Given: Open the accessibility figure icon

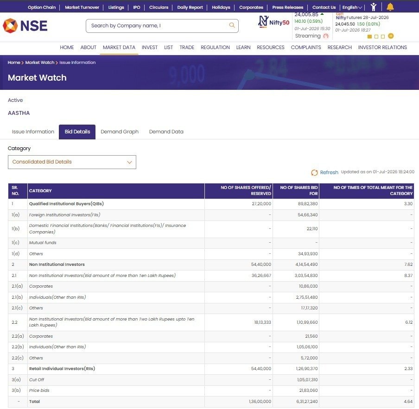Looking at the screenshot, I should 374,7.
